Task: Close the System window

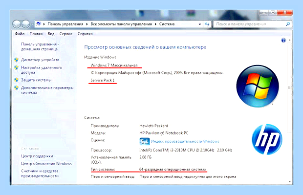Action: coord(285,13)
